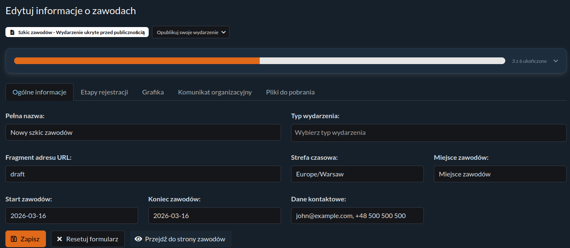570x248 pixels.
Task: Click the document icon in the draft badge
Action: [13, 32]
